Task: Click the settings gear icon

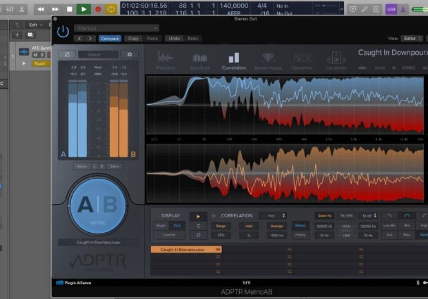Action: point(129,54)
